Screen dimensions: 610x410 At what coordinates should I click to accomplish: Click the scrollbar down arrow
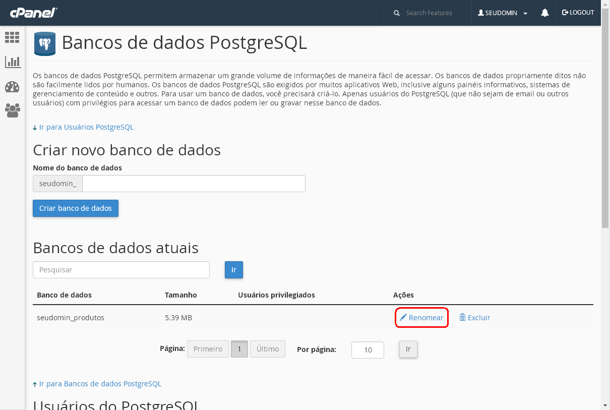(x=605, y=405)
